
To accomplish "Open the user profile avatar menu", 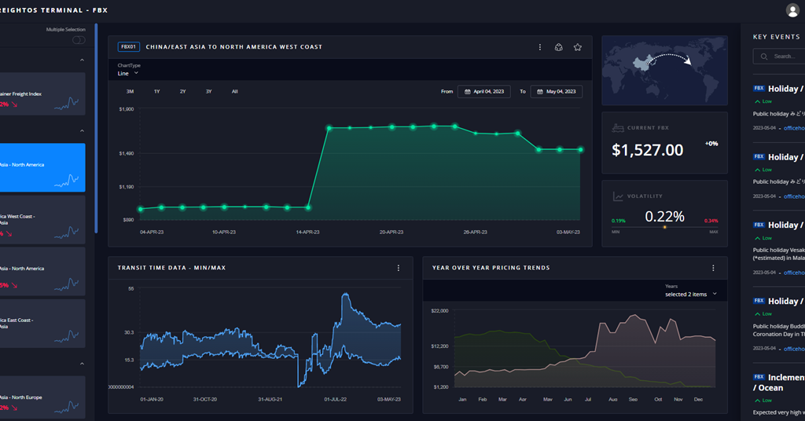I will pyautogui.click(x=792, y=10).
